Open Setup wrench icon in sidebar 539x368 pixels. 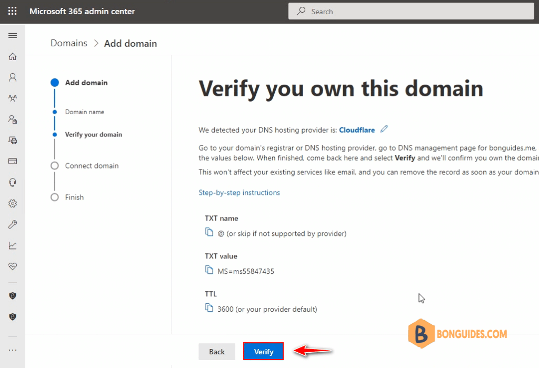pyautogui.click(x=13, y=224)
